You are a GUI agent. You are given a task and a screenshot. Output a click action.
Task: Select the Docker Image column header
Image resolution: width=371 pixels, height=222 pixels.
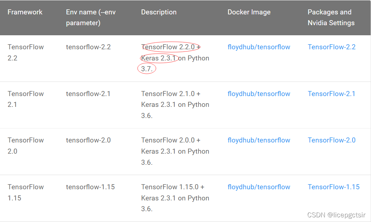pos(249,12)
